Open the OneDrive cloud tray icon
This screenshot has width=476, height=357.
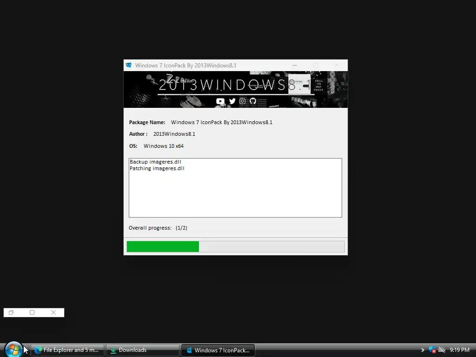click(442, 350)
